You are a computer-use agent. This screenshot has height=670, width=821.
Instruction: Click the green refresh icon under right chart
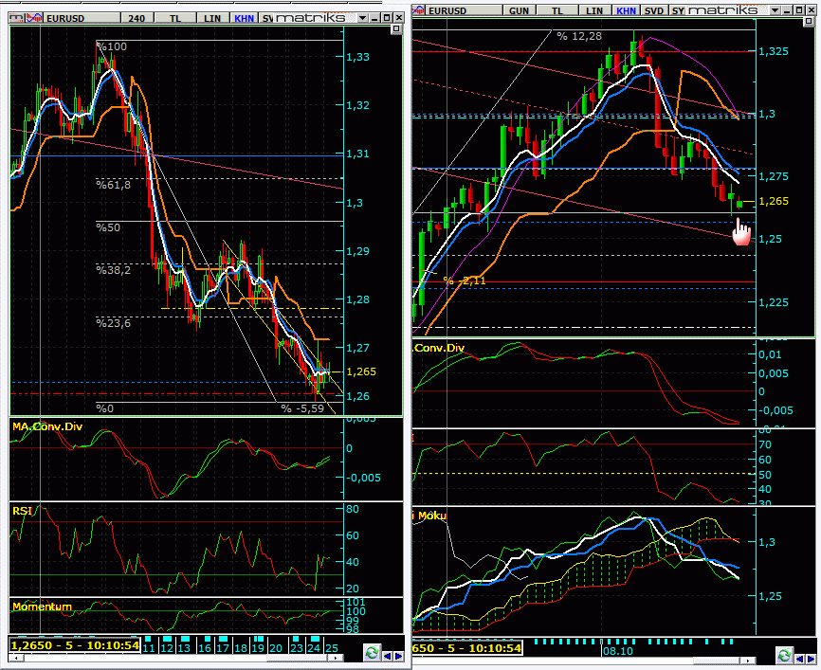783,655
